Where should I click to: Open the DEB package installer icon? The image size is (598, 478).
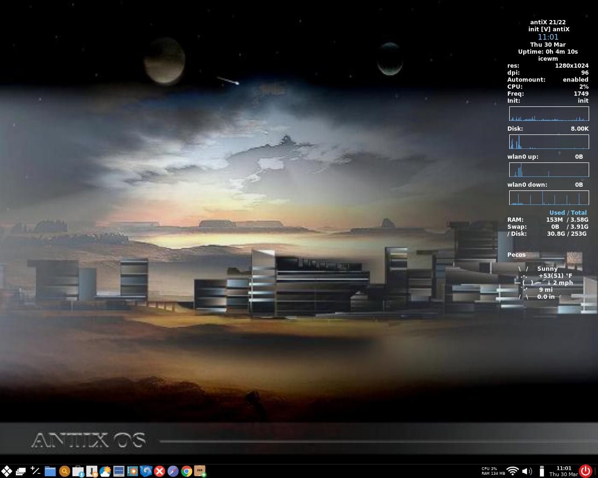200,471
